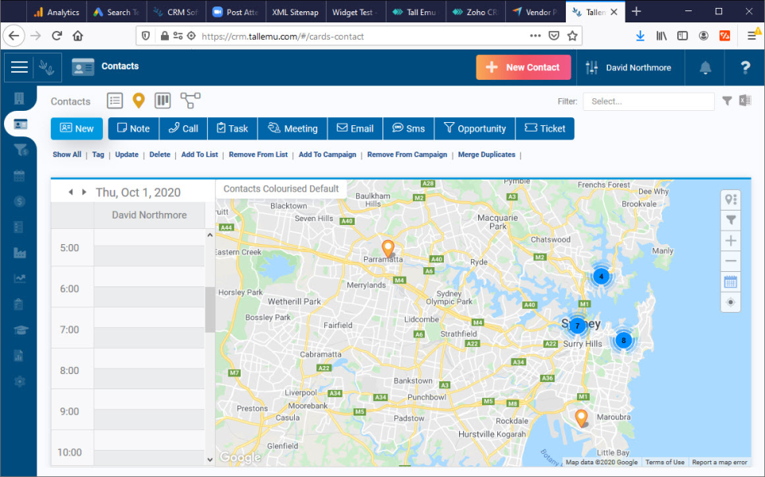The width and height of the screenshot is (765, 477).
Task: Open sales funnel icon in sidebar
Action: click(21, 150)
